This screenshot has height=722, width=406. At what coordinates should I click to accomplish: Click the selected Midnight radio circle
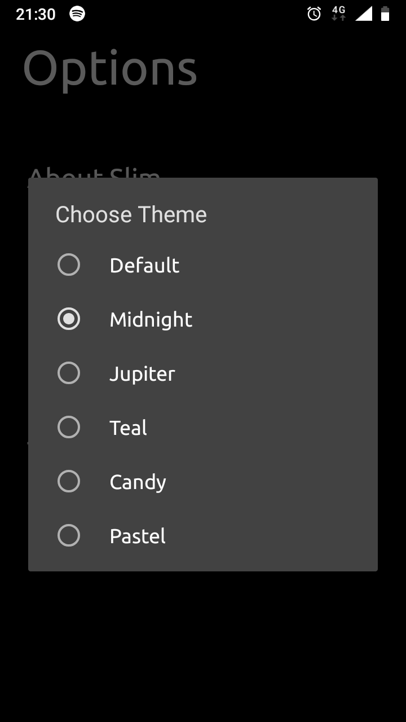point(69,319)
